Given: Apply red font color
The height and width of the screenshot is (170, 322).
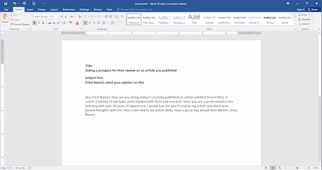Looking at the screenshot, I should click(77, 23).
